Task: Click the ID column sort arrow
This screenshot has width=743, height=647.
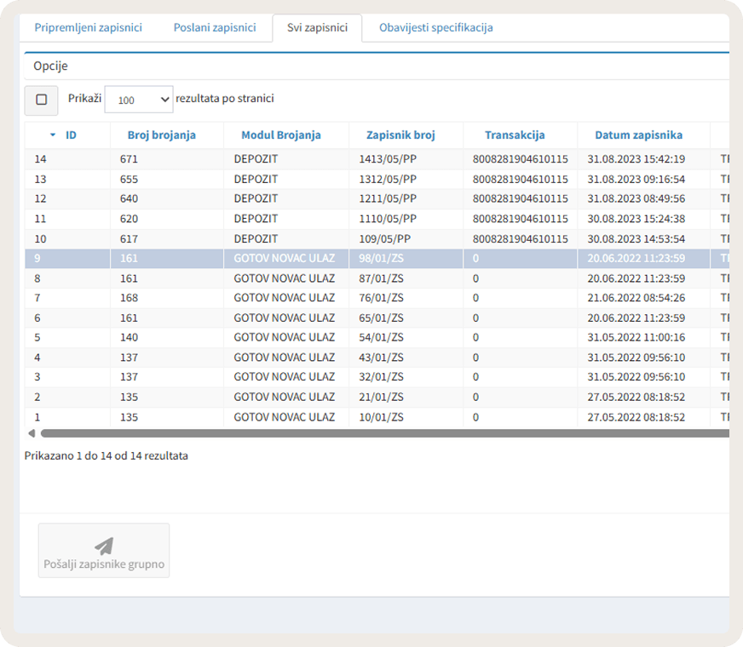Action: pyautogui.click(x=53, y=135)
